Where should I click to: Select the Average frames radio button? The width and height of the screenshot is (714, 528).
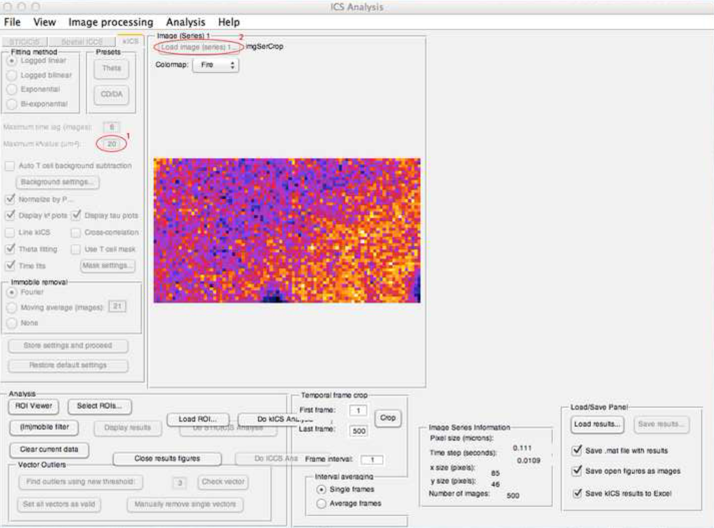point(321,504)
